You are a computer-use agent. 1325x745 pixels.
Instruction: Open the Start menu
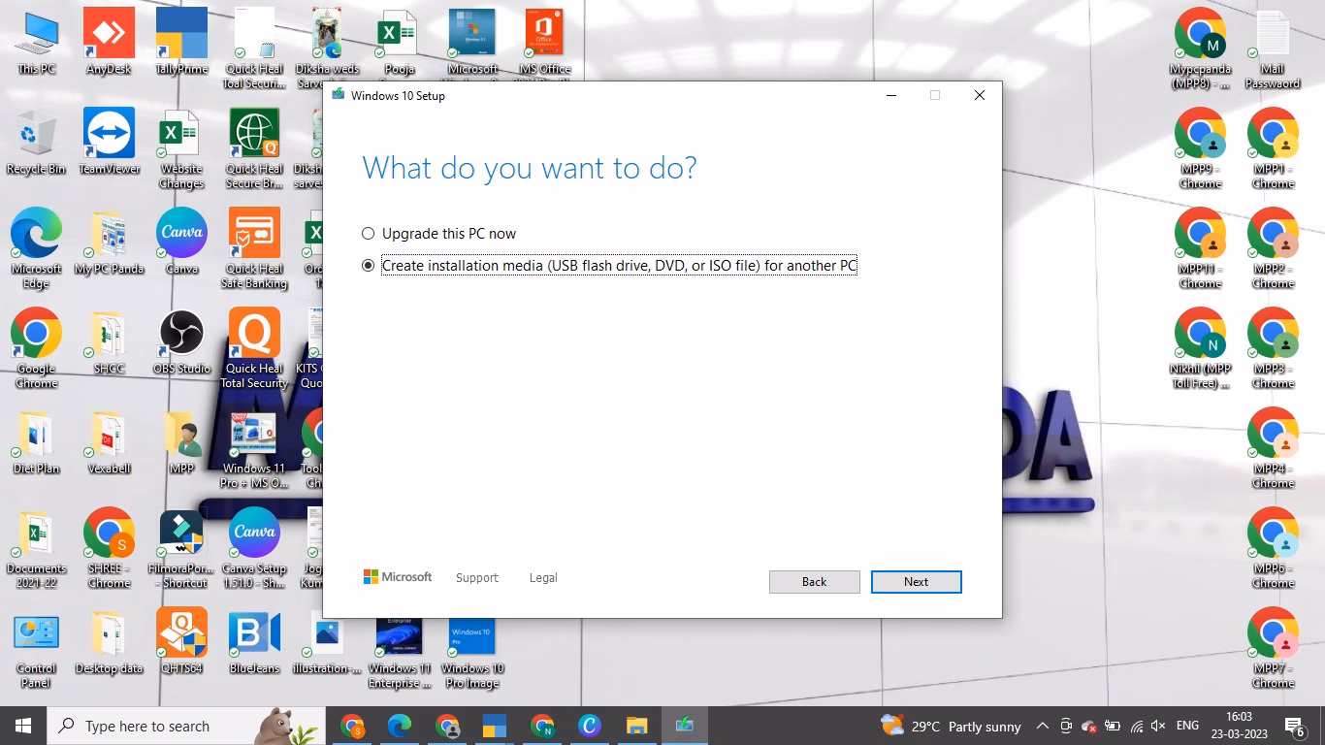21,726
